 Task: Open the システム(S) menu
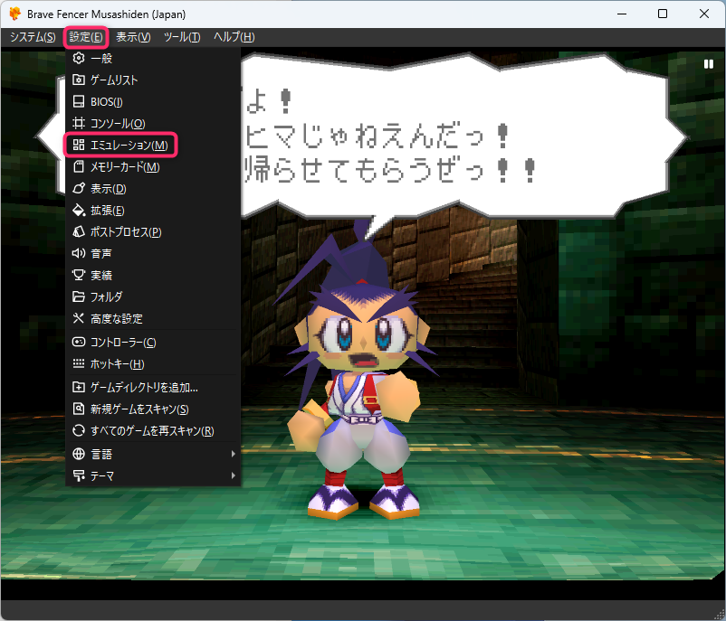(x=33, y=37)
